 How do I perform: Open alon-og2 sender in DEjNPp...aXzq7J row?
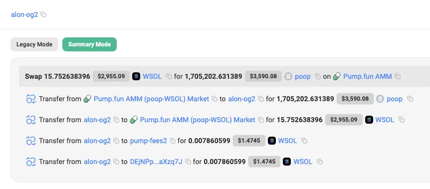tap(97, 162)
